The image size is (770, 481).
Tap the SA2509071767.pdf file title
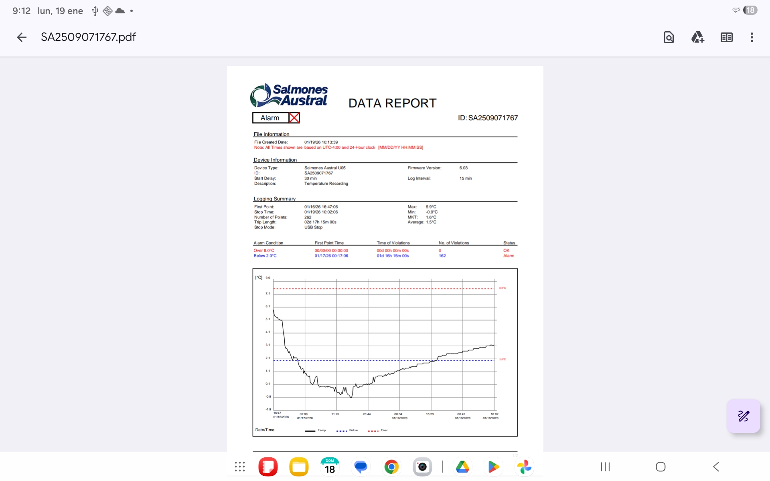click(88, 37)
